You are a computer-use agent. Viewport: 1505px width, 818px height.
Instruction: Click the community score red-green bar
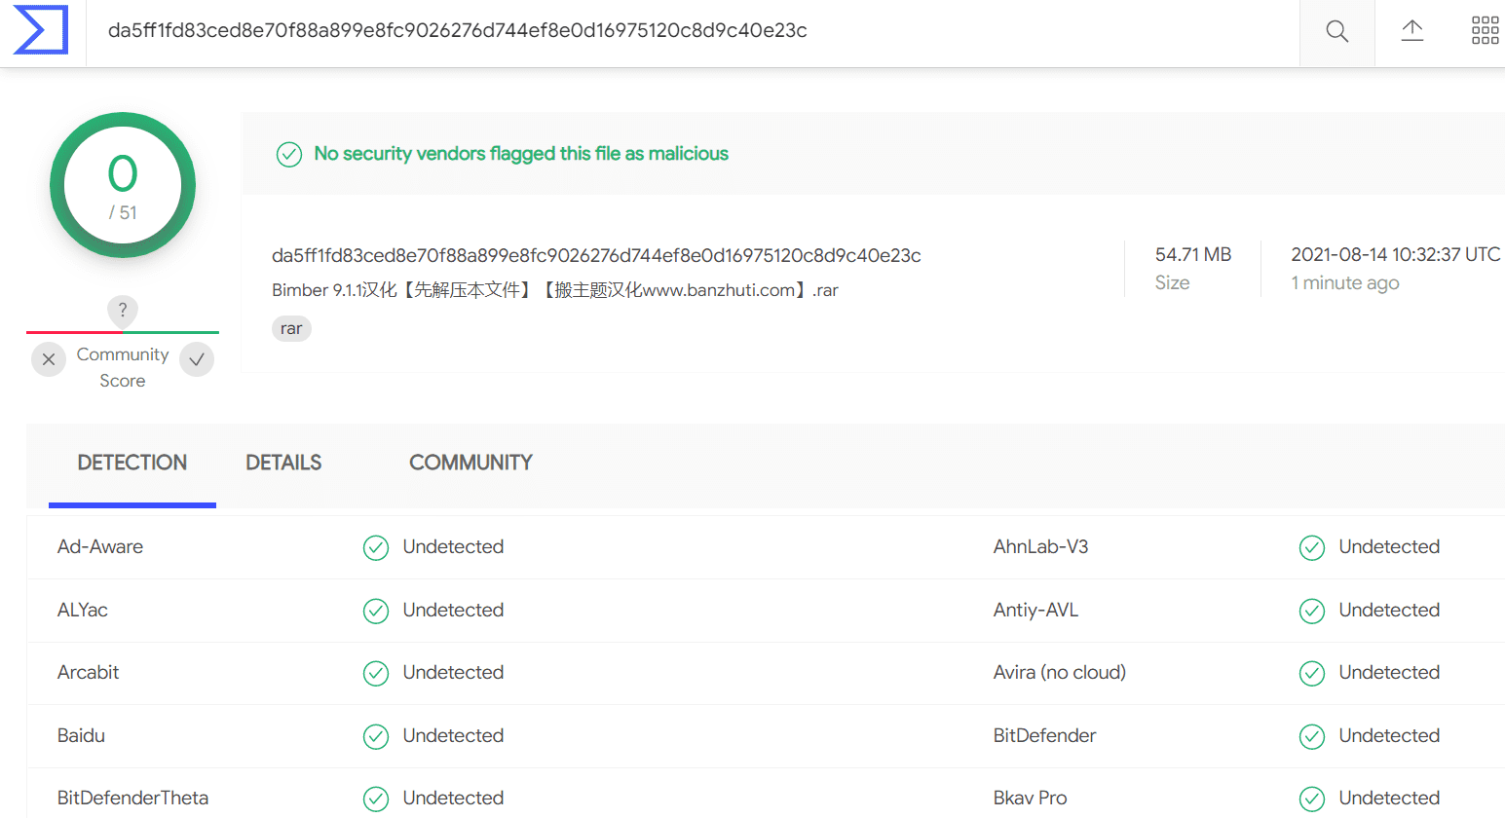tap(123, 332)
